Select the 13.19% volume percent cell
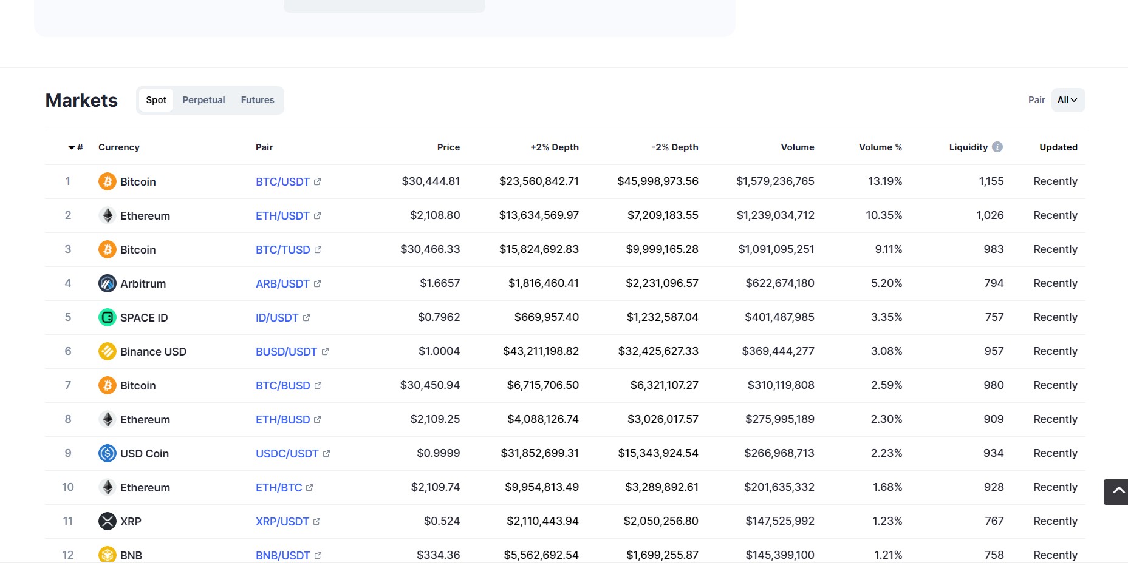 (x=885, y=181)
